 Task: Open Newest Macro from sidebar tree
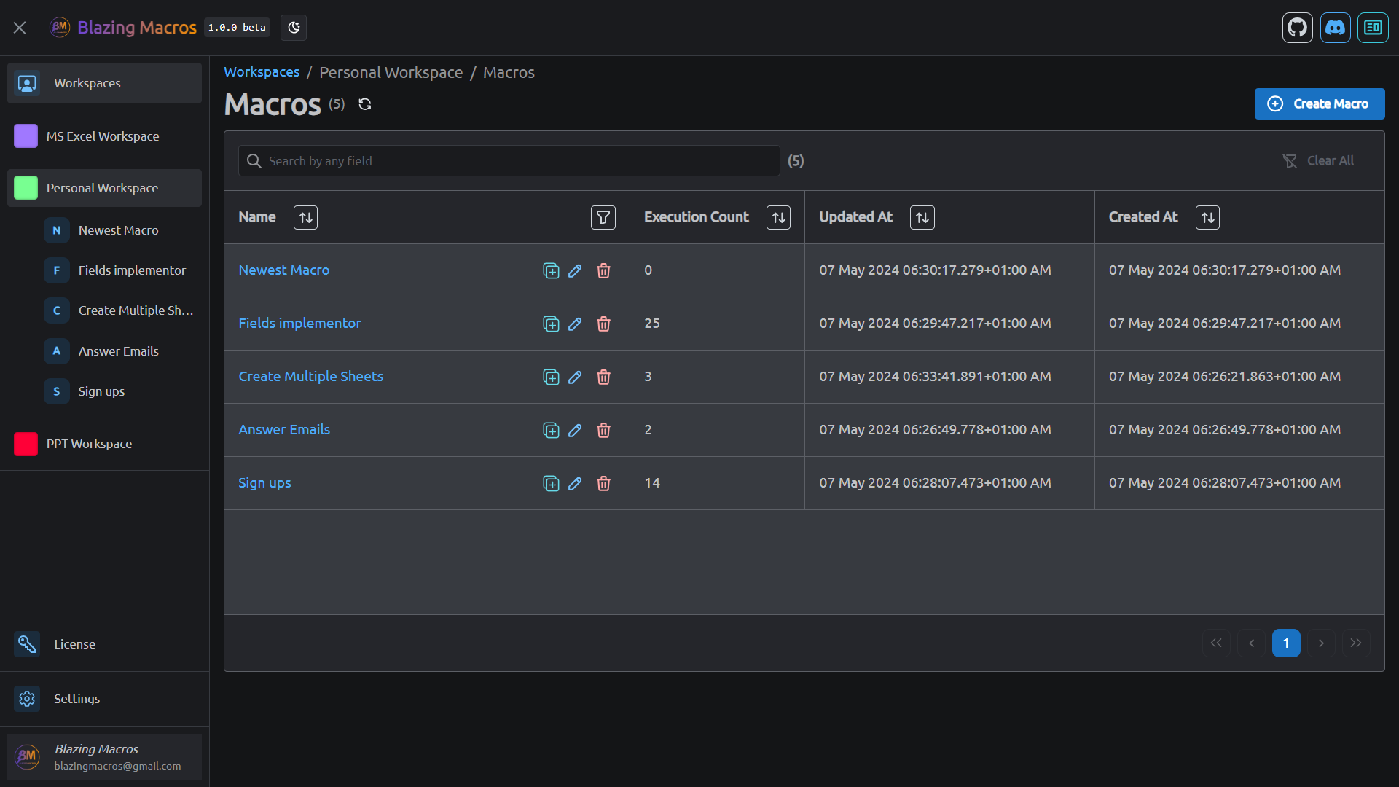[x=119, y=230]
